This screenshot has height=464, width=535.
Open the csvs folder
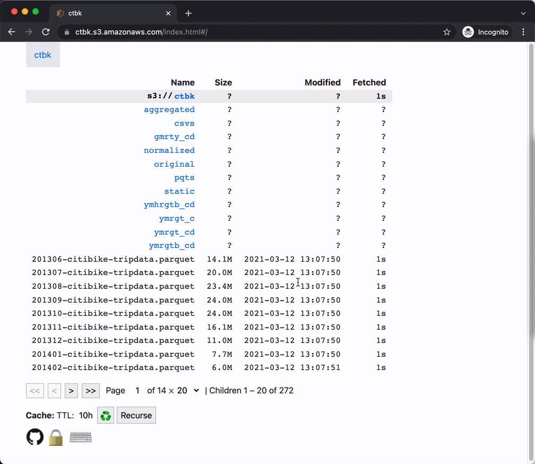(184, 124)
